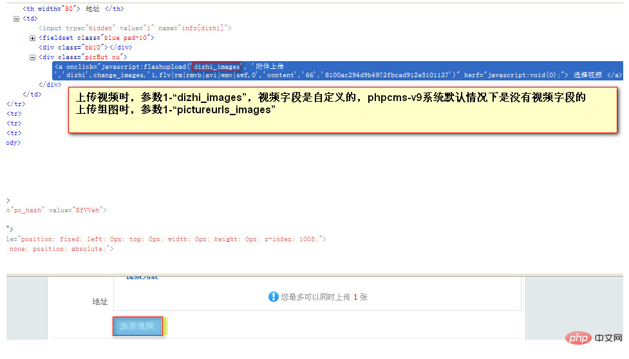Select the closing </td> line

pyautogui.click(x=32, y=94)
